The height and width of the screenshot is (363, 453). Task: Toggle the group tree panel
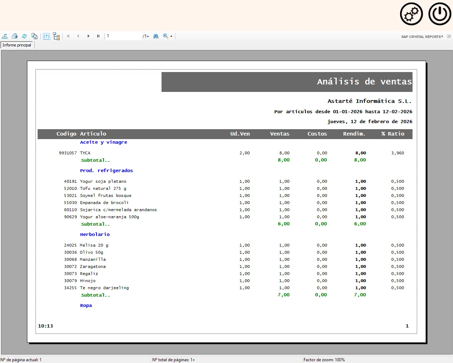pyautogui.click(x=56, y=36)
